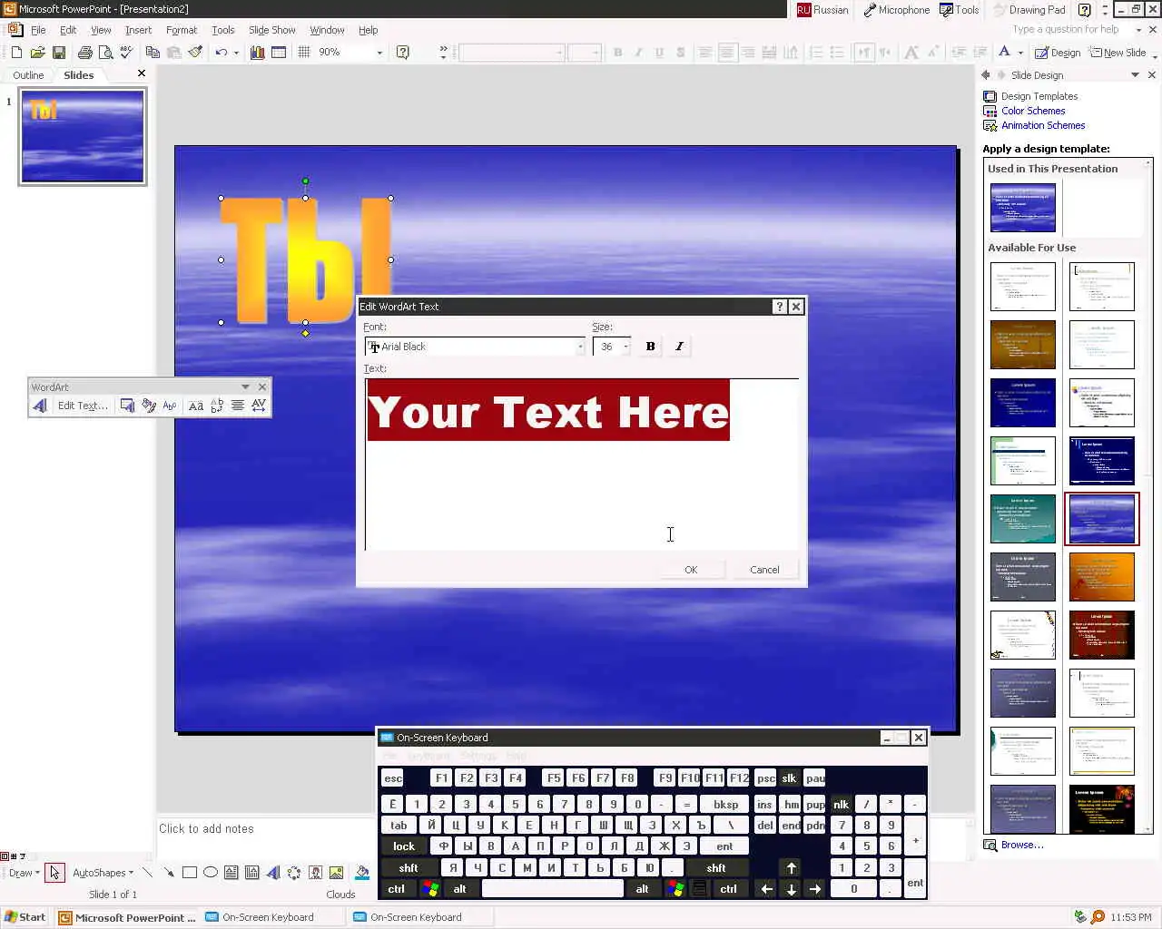This screenshot has width=1162, height=929.
Task: Toggle the left shft key on the On-Screen Keyboard
Action: coord(409,868)
